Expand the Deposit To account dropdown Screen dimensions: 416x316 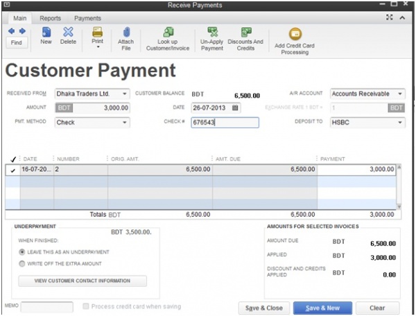pos(400,123)
